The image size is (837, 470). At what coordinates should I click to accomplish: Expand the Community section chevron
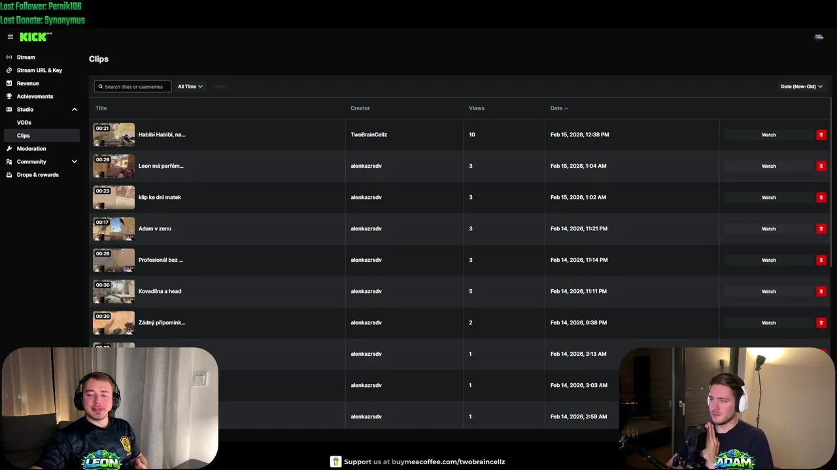pos(75,162)
